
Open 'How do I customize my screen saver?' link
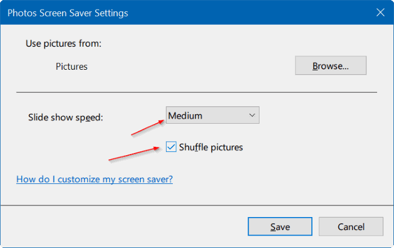pos(95,179)
